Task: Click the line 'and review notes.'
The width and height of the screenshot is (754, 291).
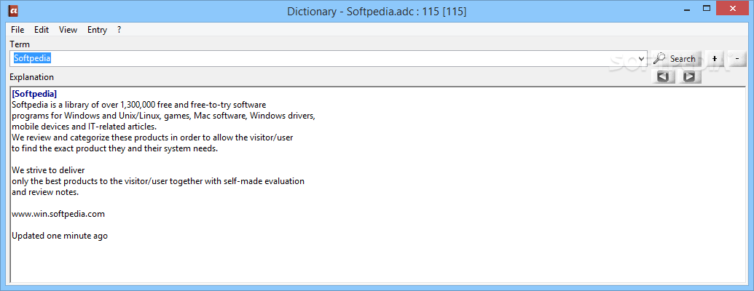Action: [x=45, y=192]
